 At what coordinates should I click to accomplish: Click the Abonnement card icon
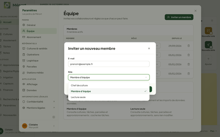pyautogui.click(x=24, y=37)
